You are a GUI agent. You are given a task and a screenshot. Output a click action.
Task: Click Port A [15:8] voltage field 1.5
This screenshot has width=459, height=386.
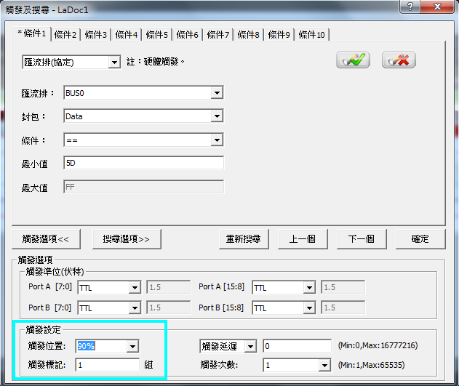click(343, 287)
